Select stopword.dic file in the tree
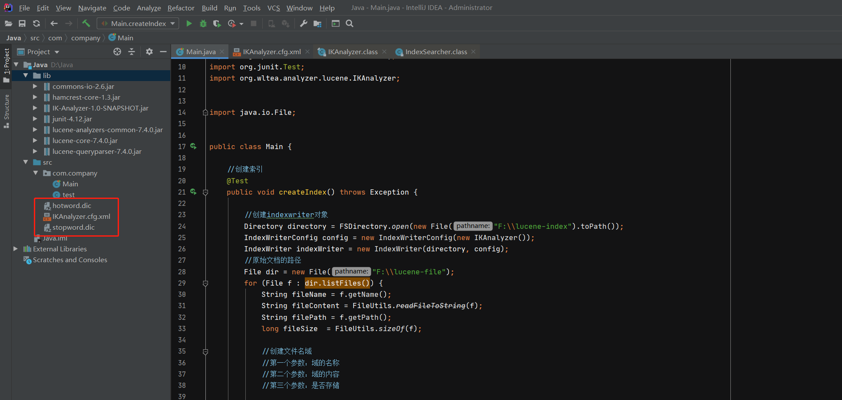 click(x=73, y=227)
